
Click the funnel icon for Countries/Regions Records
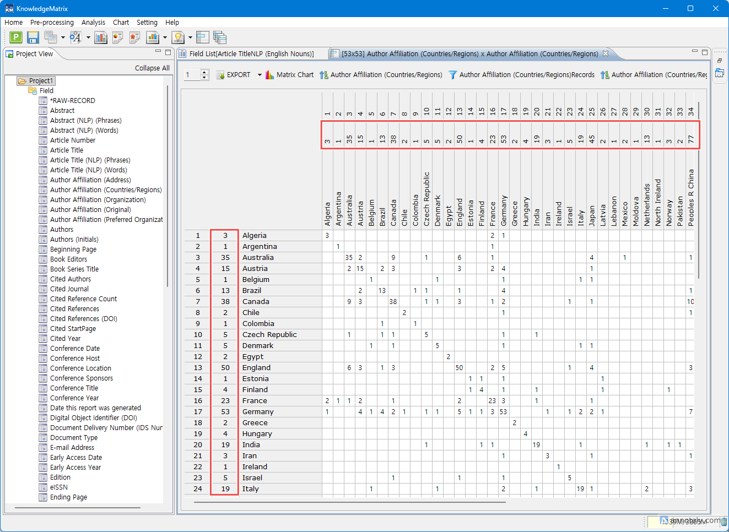(452, 75)
